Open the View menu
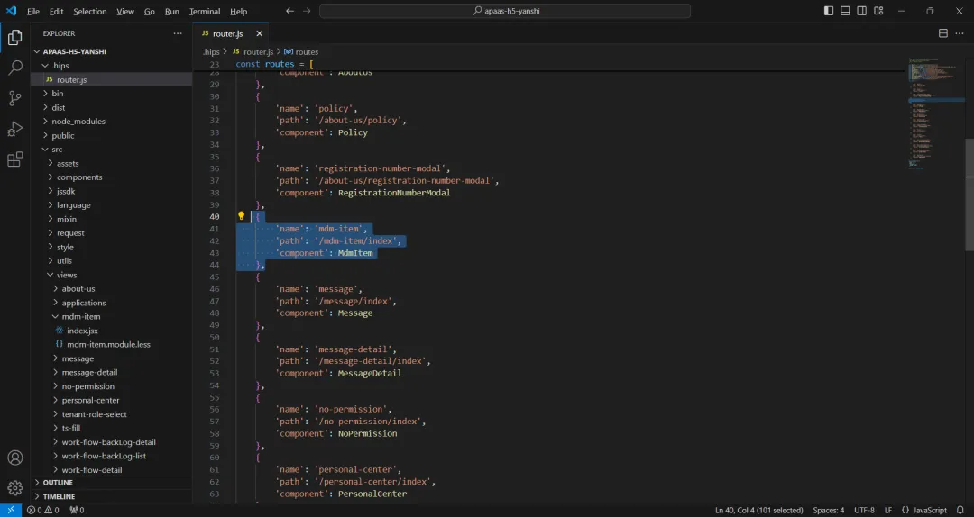The height and width of the screenshot is (517, 974). 125,11
